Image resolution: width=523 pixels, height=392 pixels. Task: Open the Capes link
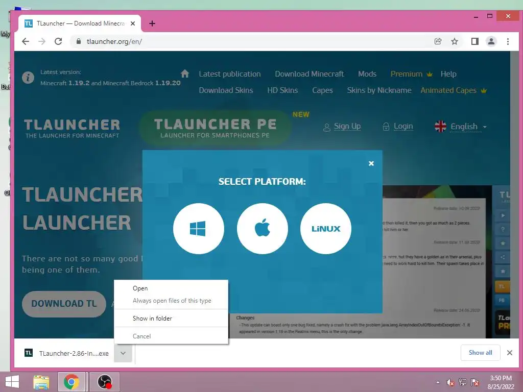point(323,90)
